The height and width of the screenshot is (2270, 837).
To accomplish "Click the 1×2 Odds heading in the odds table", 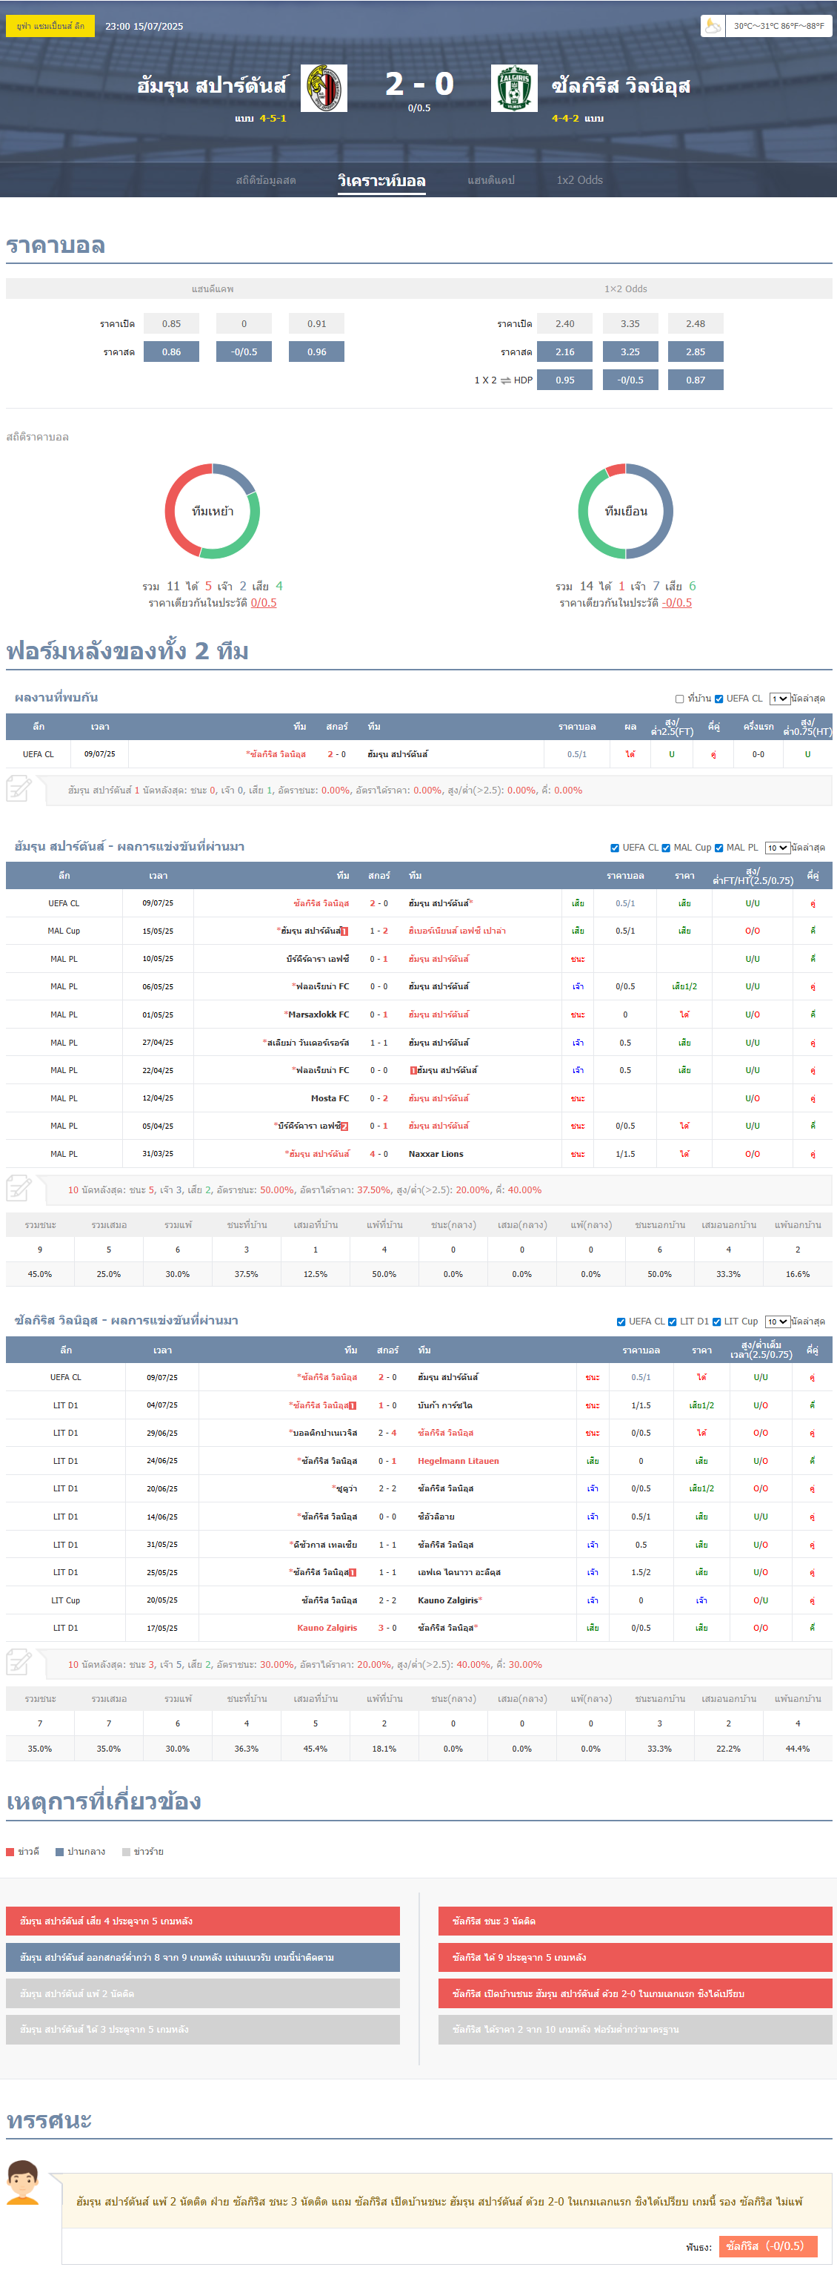I will tap(626, 289).
